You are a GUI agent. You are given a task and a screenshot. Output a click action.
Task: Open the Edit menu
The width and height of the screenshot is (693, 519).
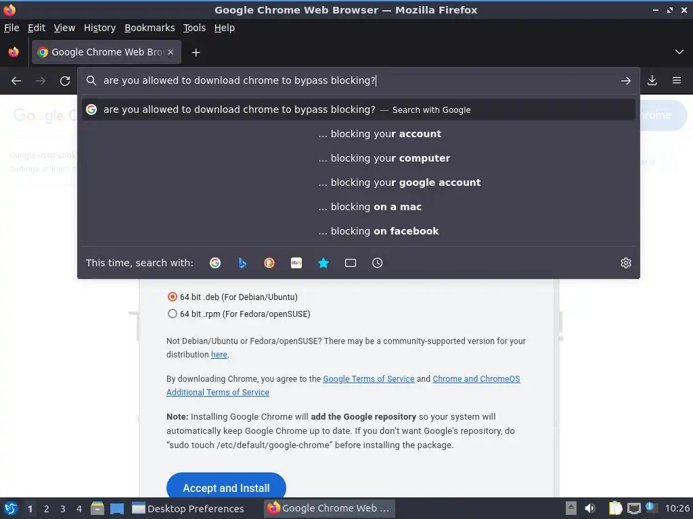tap(37, 28)
